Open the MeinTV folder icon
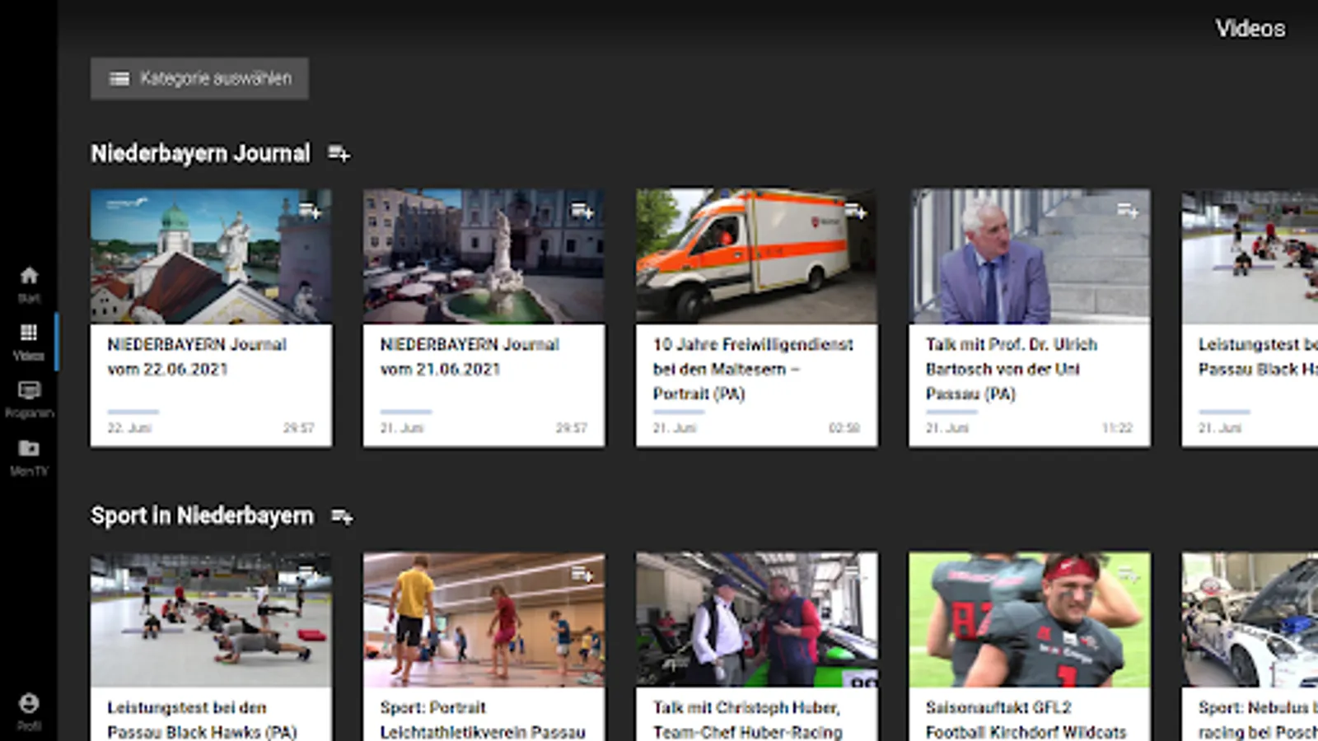Viewport: 1318px width, 741px height. [x=29, y=448]
